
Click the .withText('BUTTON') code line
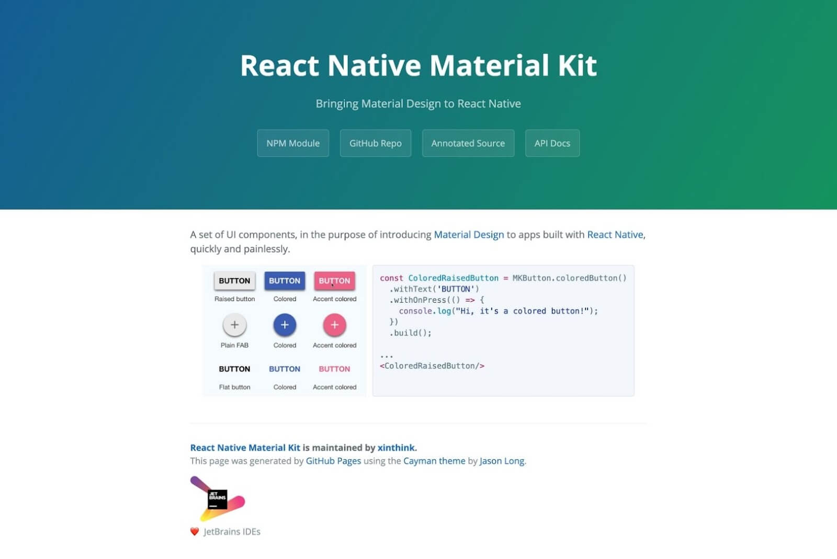click(x=434, y=289)
